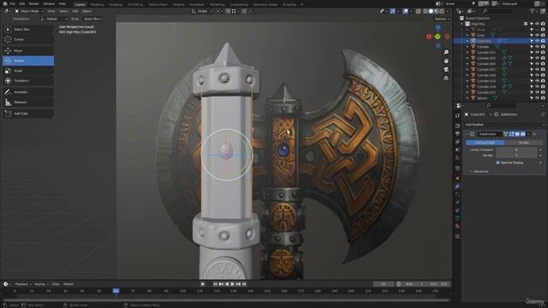Open Modifier properties wrench tab
Screen dimensions: 548x308
click(457, 187)
